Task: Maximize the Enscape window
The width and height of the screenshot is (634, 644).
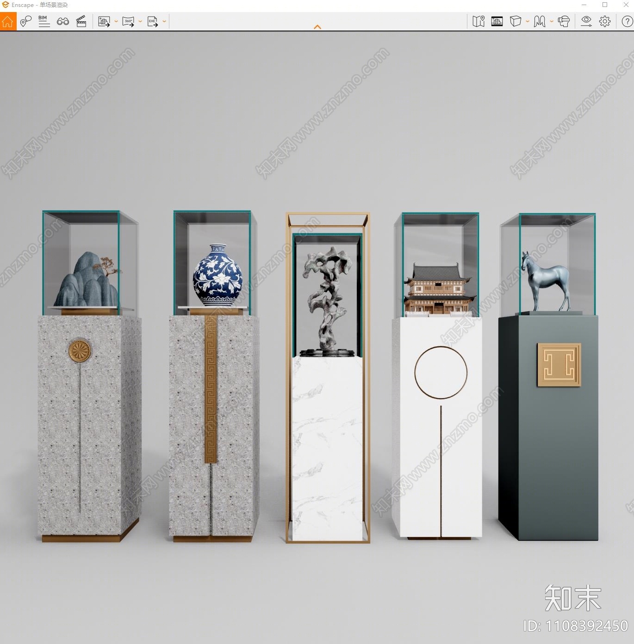Action: [x=605, y=5]
